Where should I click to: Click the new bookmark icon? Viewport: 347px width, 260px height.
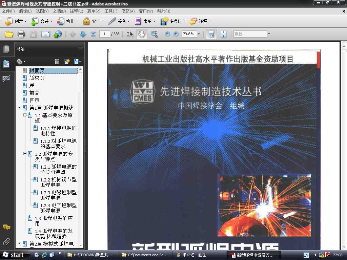67,62
